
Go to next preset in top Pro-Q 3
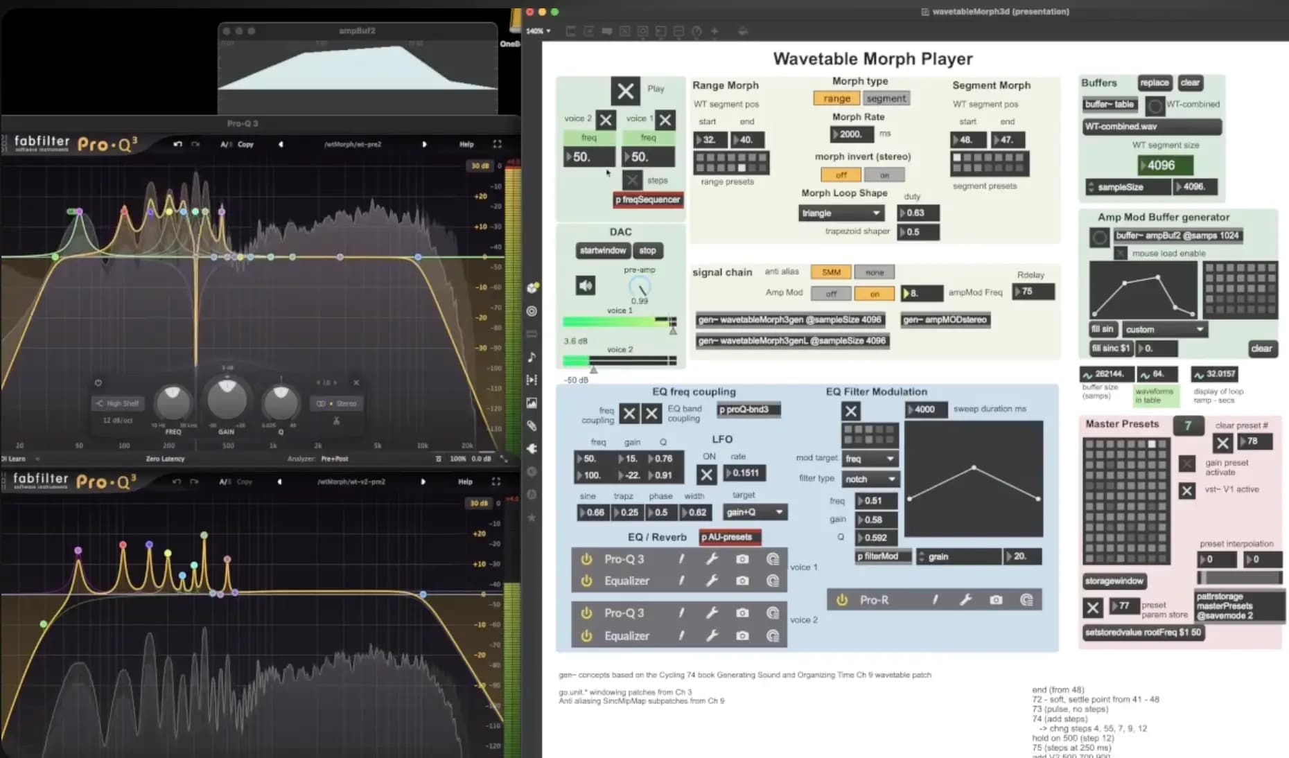coord(424,144)
